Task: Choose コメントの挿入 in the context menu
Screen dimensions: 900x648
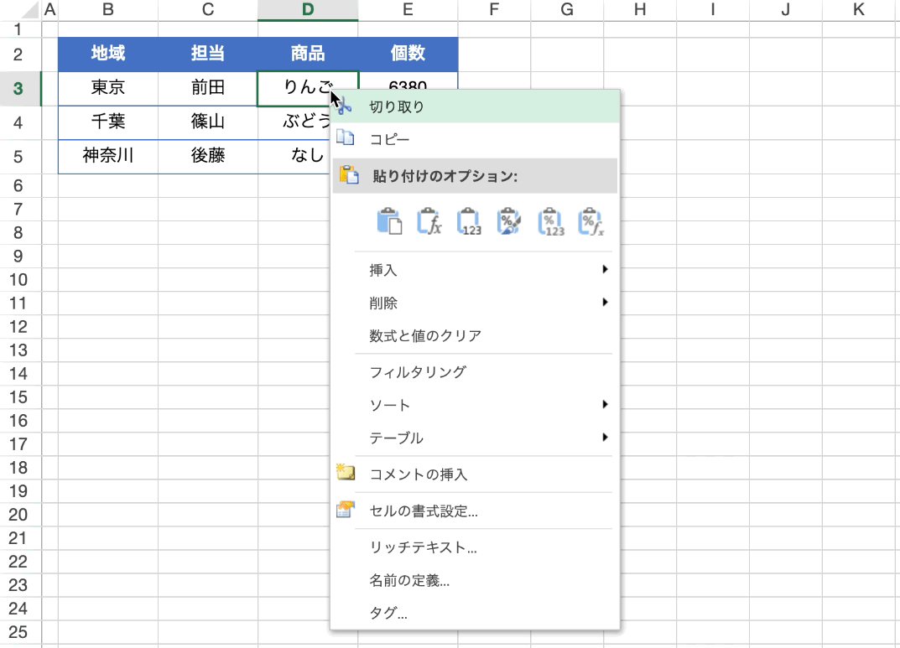Action: tap(476, 474)
